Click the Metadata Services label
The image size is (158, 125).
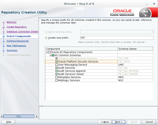pyautogui.click(x=69, y=77)
